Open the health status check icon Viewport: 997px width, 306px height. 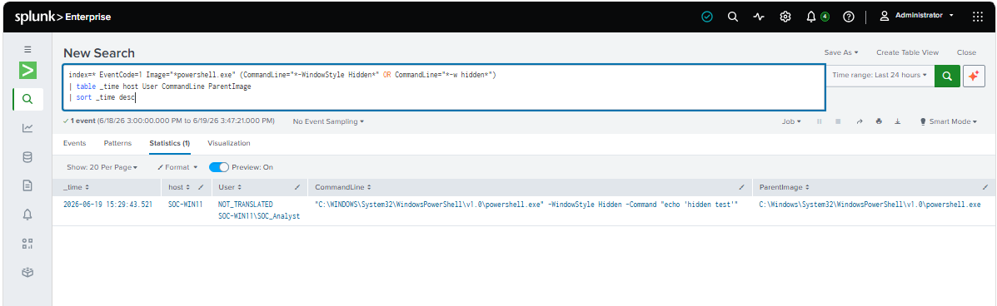(707, 17)
